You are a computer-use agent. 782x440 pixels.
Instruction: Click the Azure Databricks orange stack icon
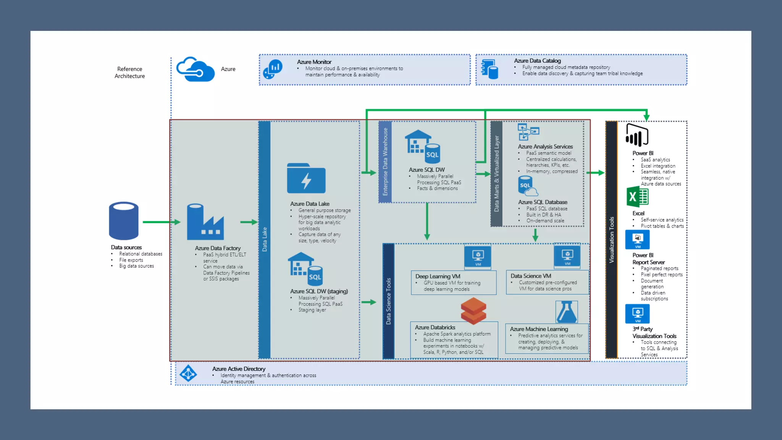pos(473,311)
